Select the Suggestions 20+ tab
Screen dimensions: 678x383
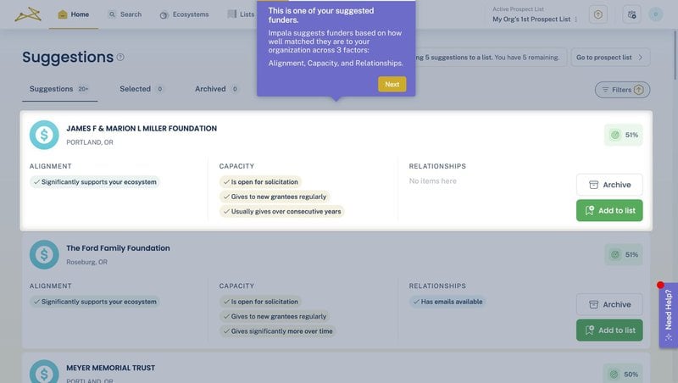pos(59,89)
